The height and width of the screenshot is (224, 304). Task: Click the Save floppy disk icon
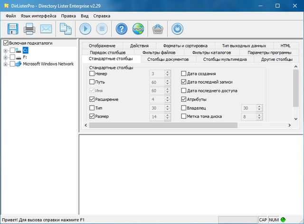tap(12, 29)
